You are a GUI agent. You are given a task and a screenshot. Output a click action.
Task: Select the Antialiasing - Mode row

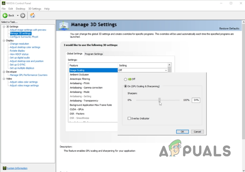[93, 92]
